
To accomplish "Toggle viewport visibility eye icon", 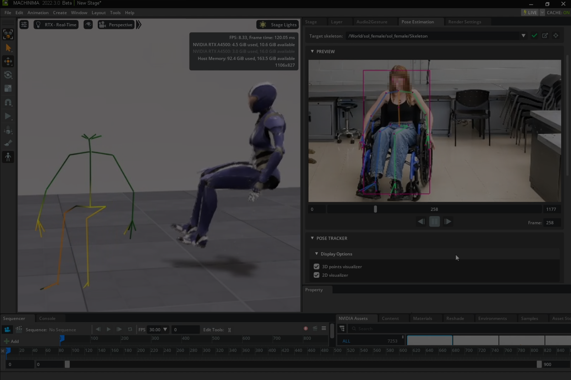I will 88,25.
